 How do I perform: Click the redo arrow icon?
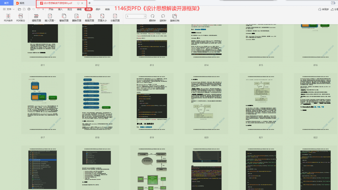tap(39, 9)
